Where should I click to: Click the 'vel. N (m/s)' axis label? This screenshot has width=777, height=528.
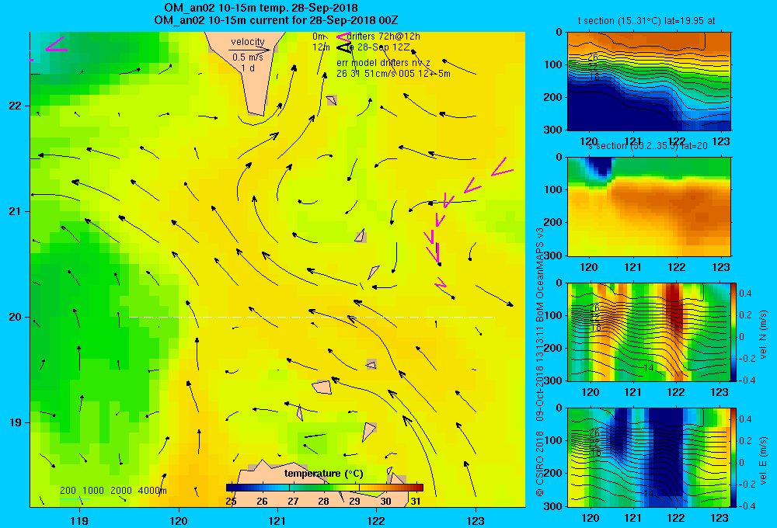764,334
